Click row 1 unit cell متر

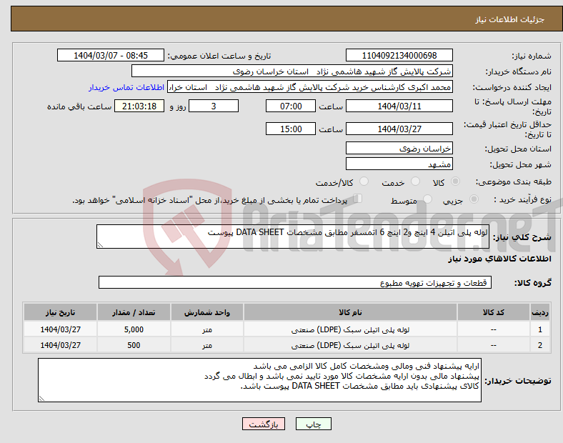tap(207, 329)
